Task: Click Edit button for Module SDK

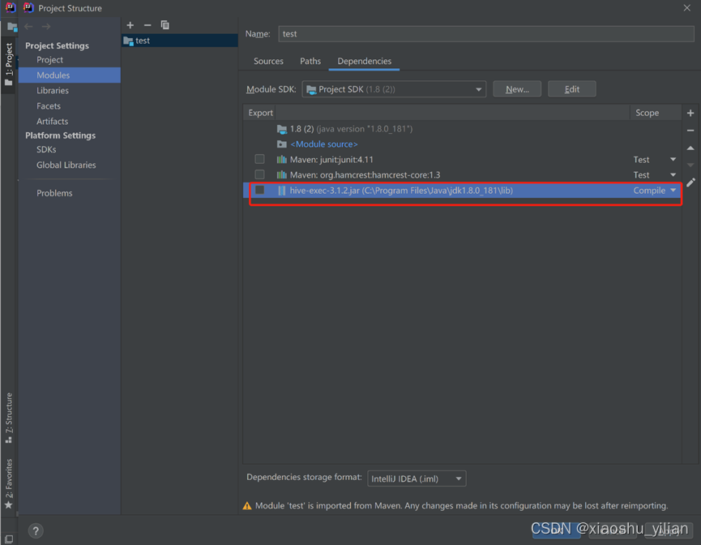Action: [x=572, y=89]
